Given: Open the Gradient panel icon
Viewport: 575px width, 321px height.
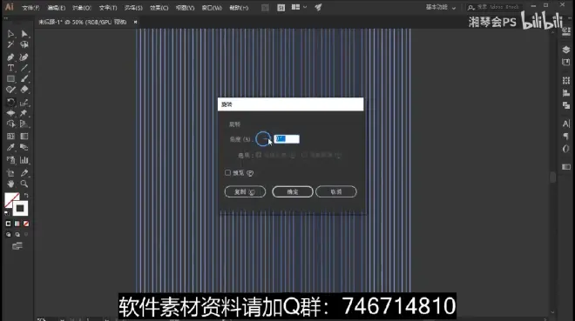Looking at the screenshot, I should 565,167.
